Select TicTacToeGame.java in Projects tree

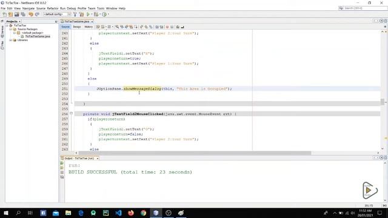(x=38, y=36)
